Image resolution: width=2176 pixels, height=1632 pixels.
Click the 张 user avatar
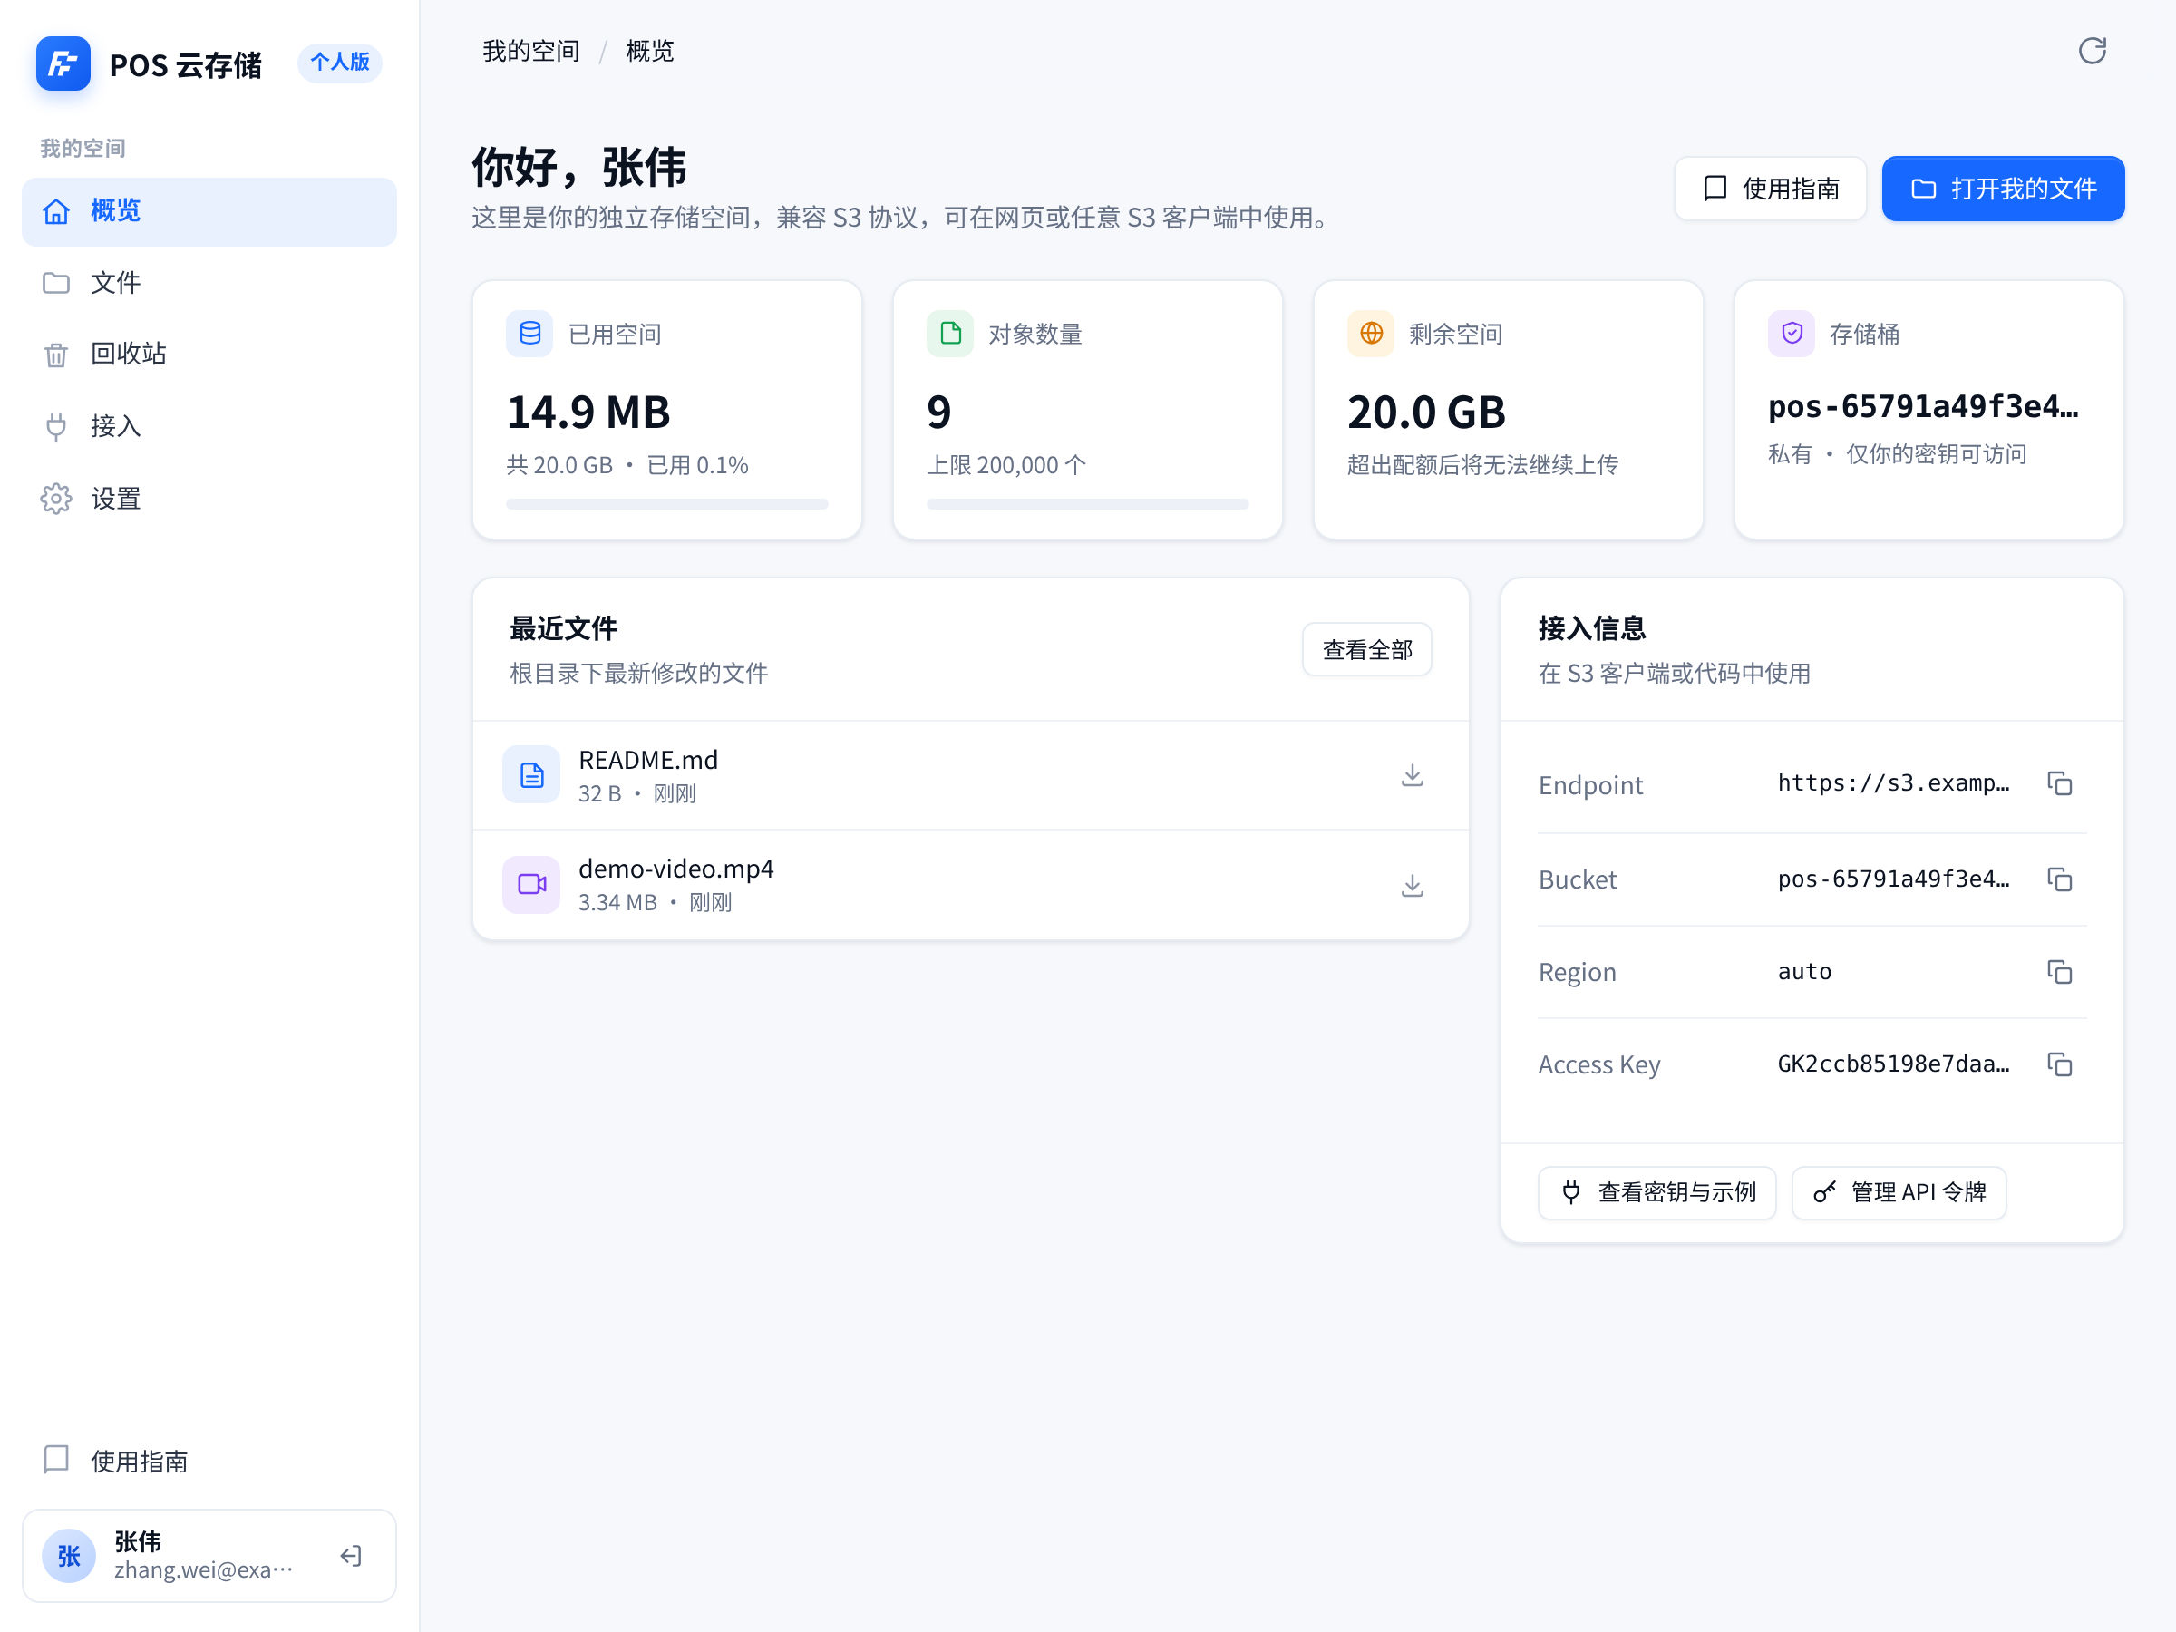pyautogui.click(x=69, y=1555)
